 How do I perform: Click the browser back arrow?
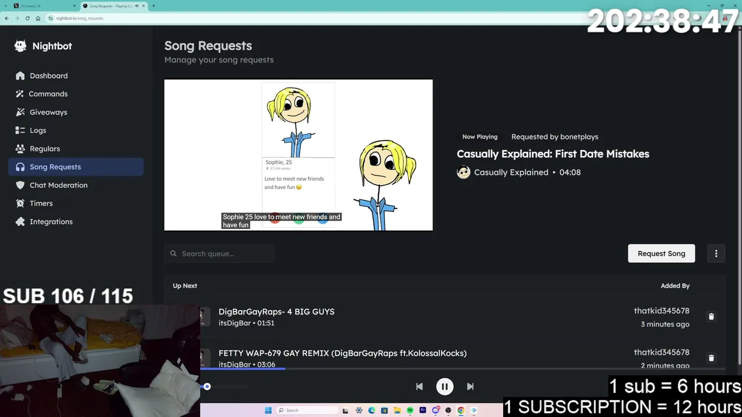[x=6, y=18]
